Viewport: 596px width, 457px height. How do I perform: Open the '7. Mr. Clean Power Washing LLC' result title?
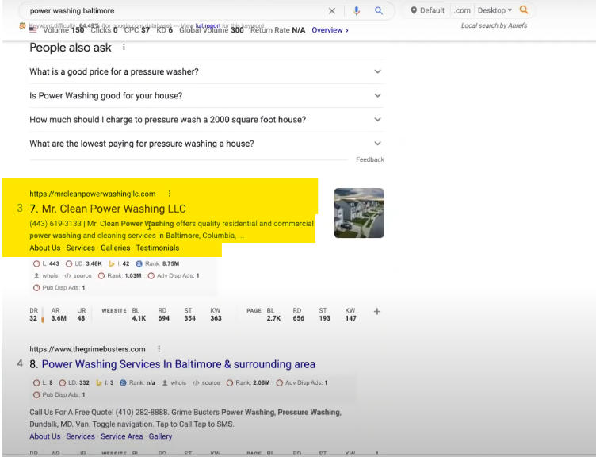pos(108,209)
